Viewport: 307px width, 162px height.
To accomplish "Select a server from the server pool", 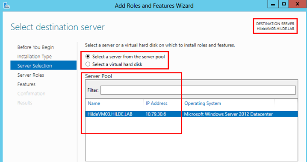I will pyautogui.click(x=125, y=57).
